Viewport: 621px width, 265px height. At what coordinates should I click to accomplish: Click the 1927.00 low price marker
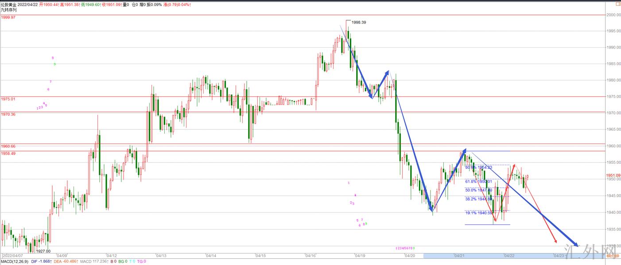click(x=43, y=251)
